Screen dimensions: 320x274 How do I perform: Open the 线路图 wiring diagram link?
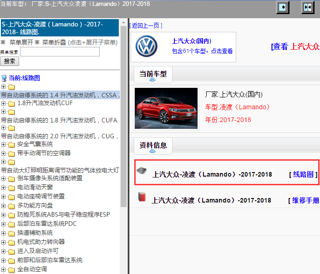(303, 174)
